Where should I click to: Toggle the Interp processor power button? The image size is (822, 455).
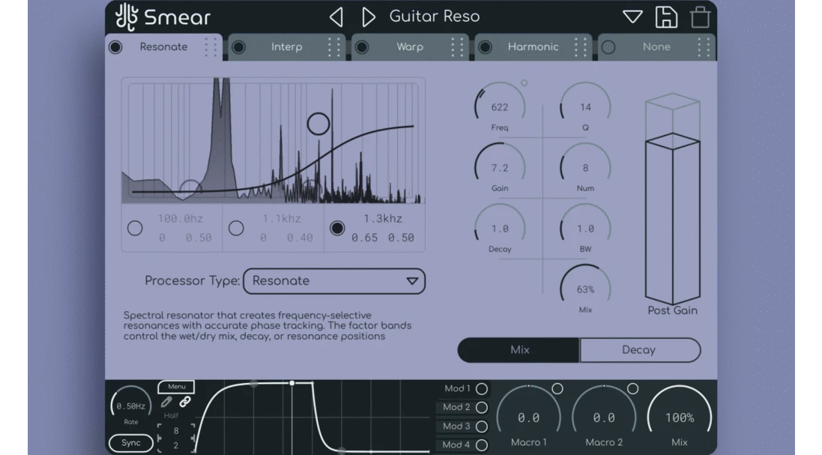coord(239,47)
